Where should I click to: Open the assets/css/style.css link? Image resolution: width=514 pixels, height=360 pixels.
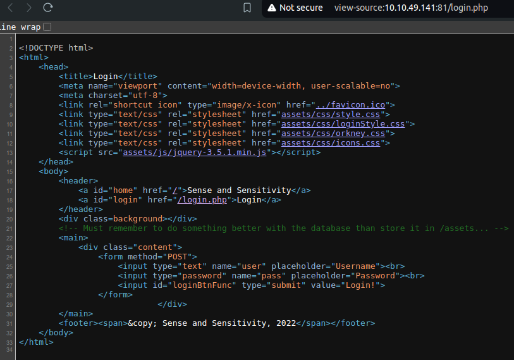click(x=331, y=115)
